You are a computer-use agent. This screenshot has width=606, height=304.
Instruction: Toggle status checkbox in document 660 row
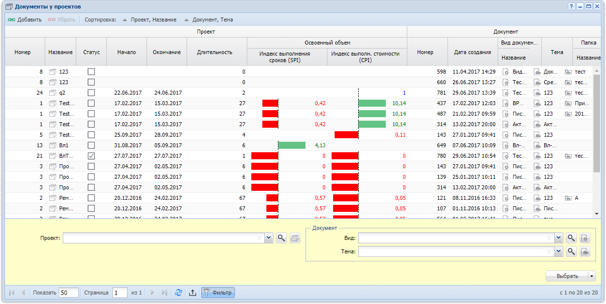tap(91, 82)
